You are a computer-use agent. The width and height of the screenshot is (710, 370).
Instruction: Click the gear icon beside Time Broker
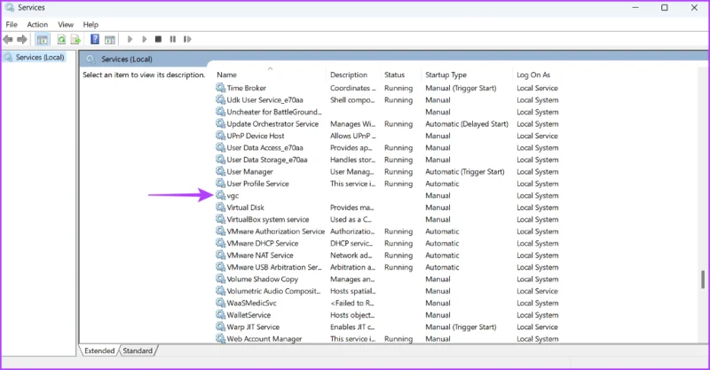[x=220, y=88]
